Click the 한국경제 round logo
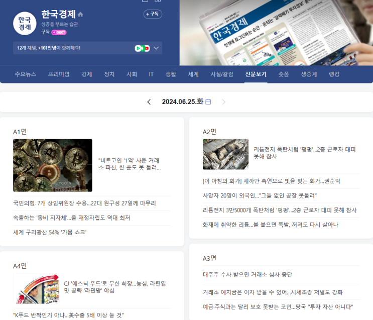Viewport: 373px width, 320px height. (x=25, y=23)
